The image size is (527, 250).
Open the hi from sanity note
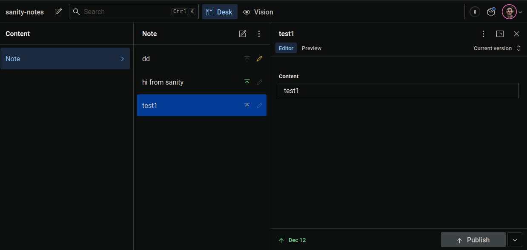[202, 82]
